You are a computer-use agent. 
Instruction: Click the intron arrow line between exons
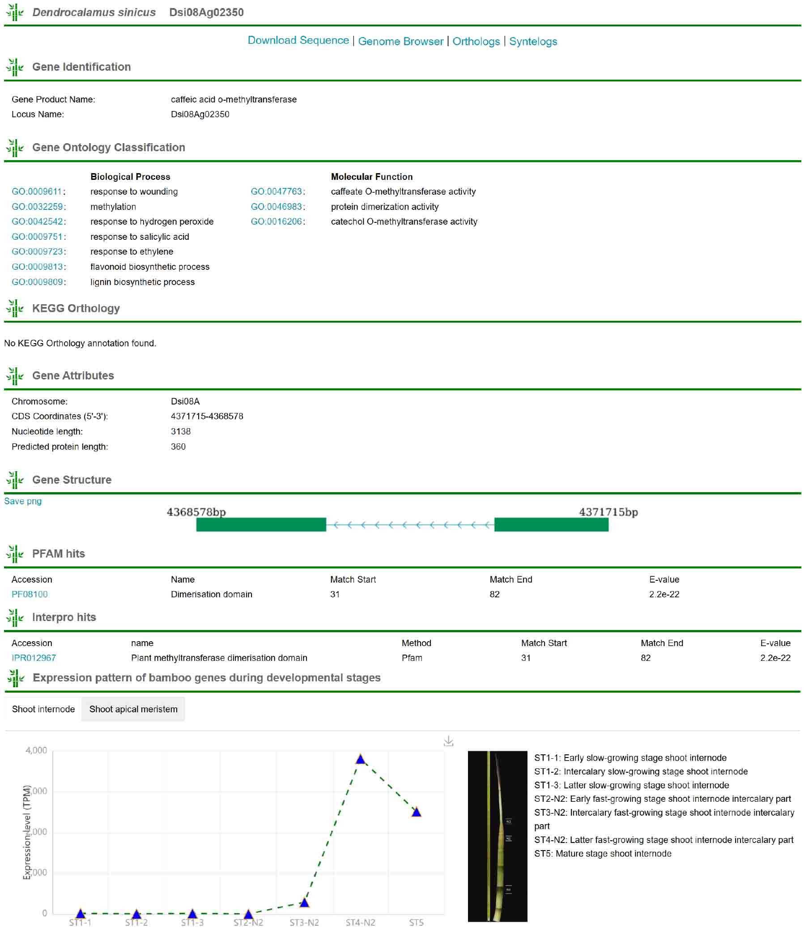[x=410, y=524]
